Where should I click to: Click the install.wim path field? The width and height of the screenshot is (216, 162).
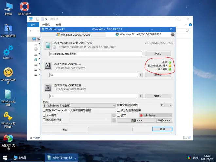(x=96, y=54)
